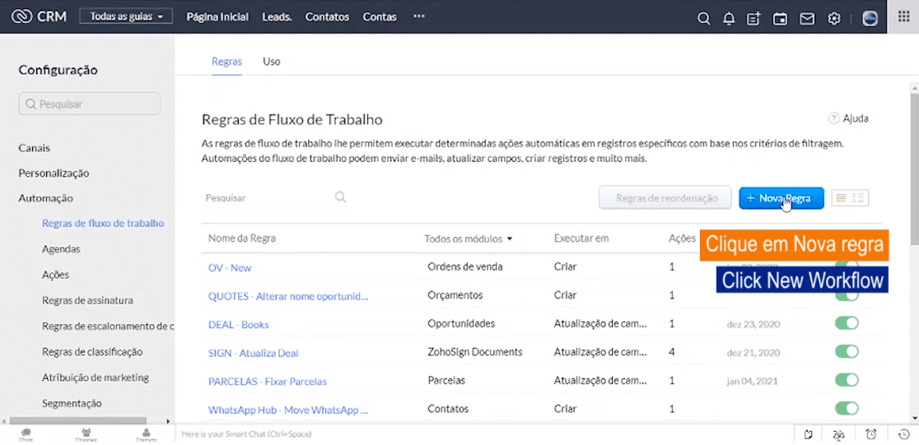Open the global search magnifier icon

(x=703, y=18)
